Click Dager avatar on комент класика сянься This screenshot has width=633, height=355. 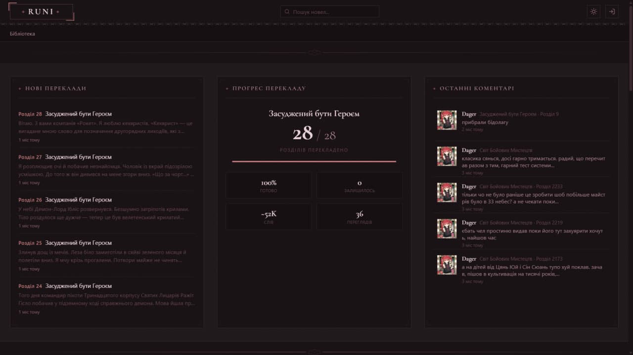pos(447,156)
